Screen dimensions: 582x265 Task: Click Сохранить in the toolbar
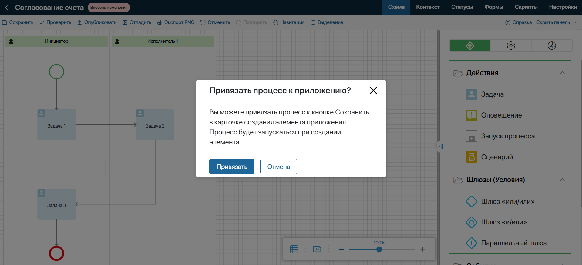pyautogui.click(x=18, y=22)
